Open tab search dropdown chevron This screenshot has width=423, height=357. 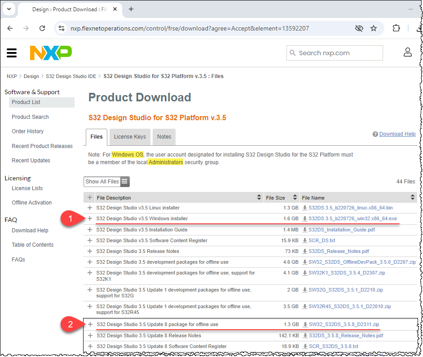point(9,9)
